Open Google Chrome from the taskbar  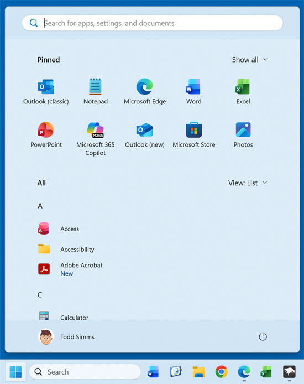221,372
